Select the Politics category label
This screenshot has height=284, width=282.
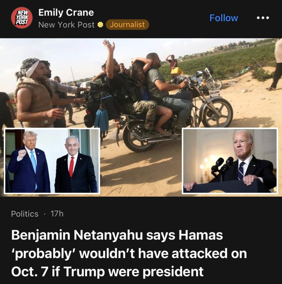(25, 214)
